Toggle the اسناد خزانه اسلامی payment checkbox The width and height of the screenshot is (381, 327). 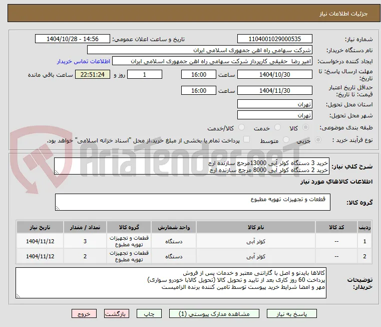(246, 139)
